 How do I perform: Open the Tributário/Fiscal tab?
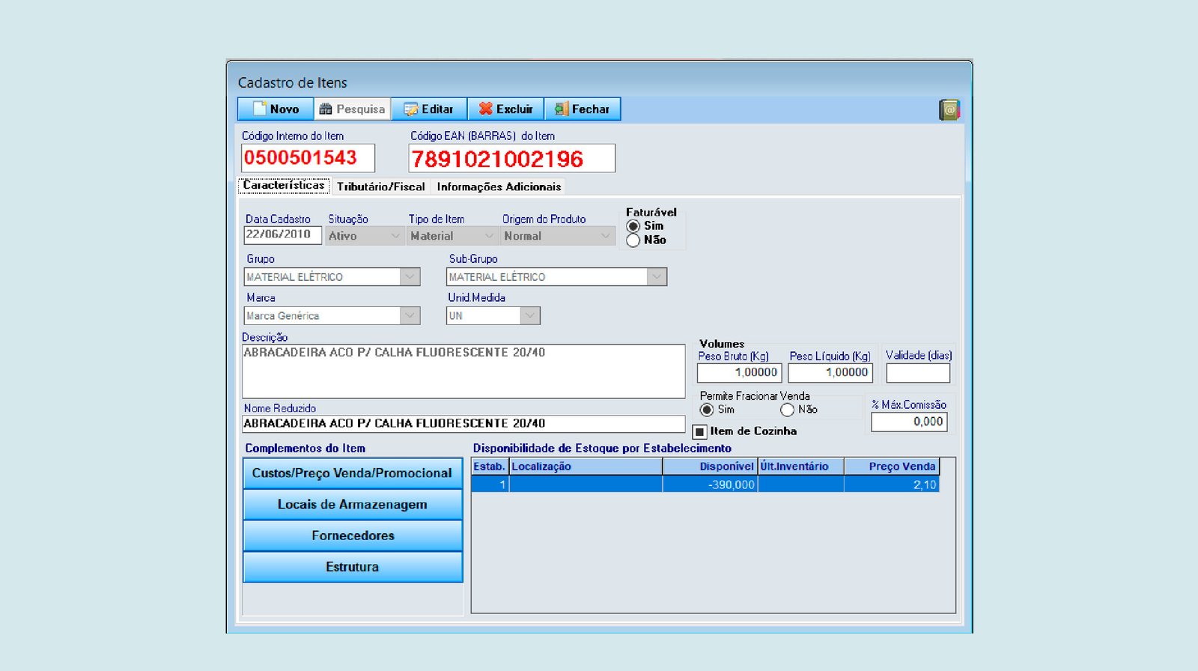point(380,186)
